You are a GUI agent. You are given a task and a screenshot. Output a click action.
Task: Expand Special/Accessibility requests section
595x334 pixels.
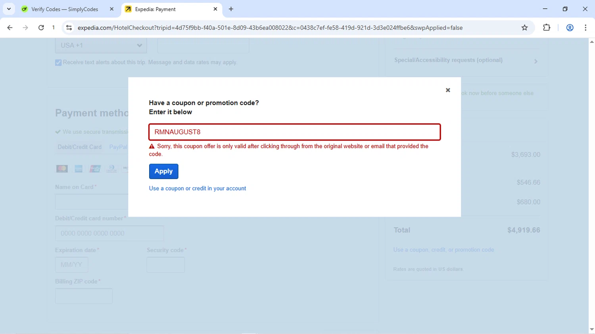coord(466,61)
